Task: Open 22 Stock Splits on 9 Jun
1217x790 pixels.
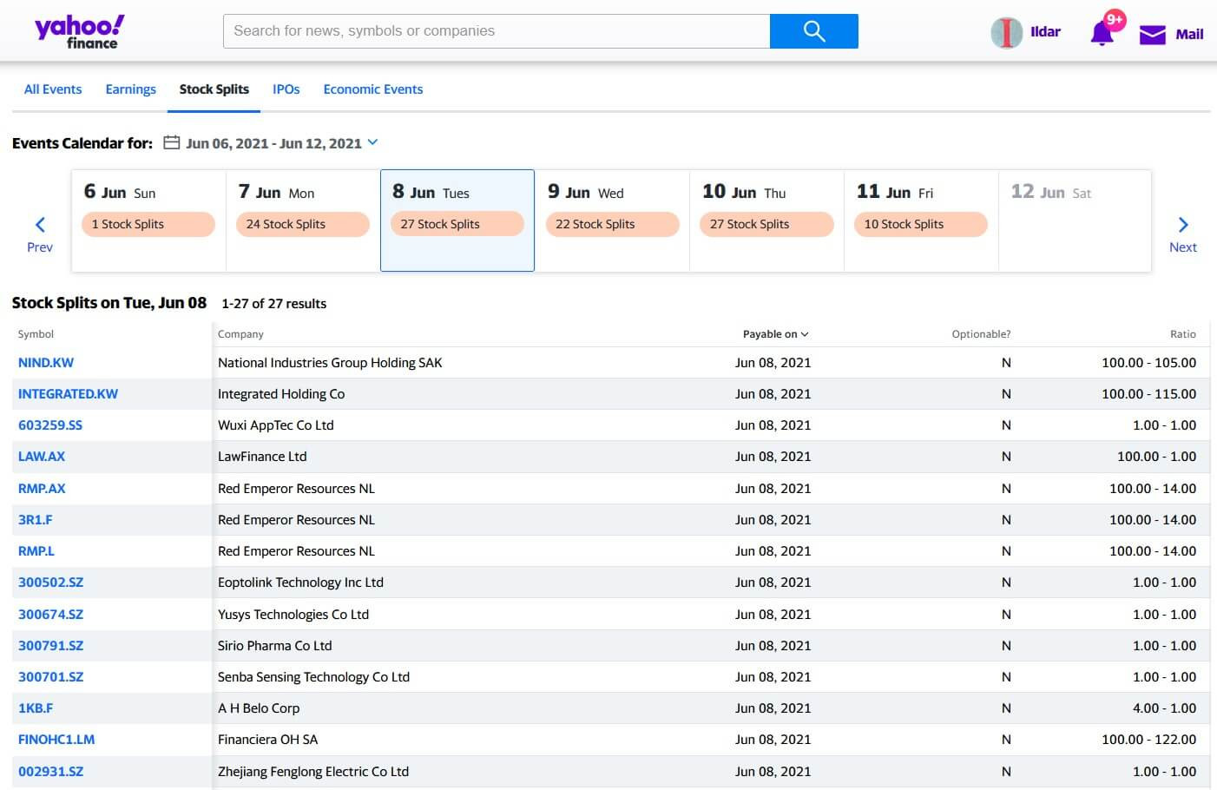Action: click(612, 224)
